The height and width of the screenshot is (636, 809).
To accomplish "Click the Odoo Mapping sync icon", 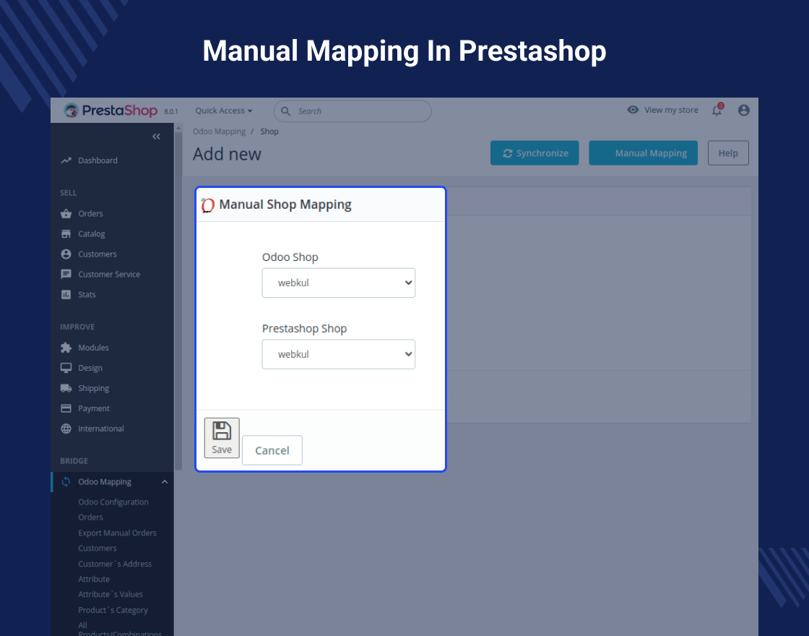I will tap(66, 481).
